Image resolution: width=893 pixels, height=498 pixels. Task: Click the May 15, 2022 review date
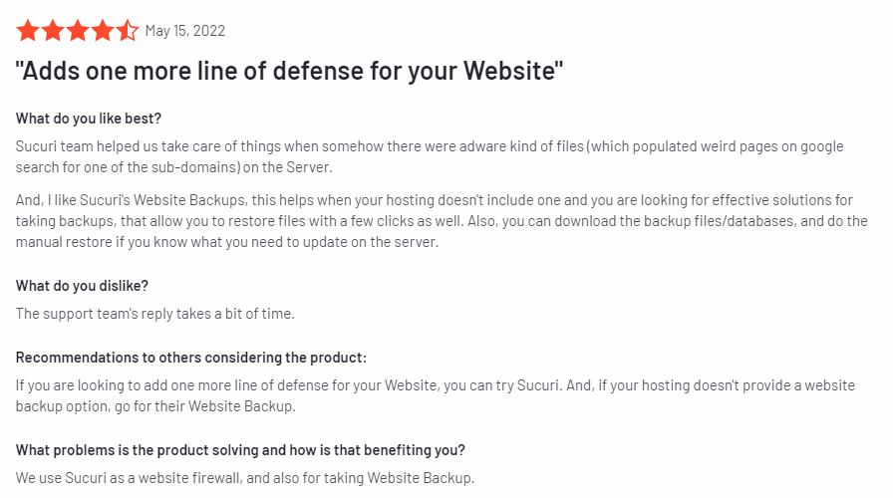click(185, 31)
